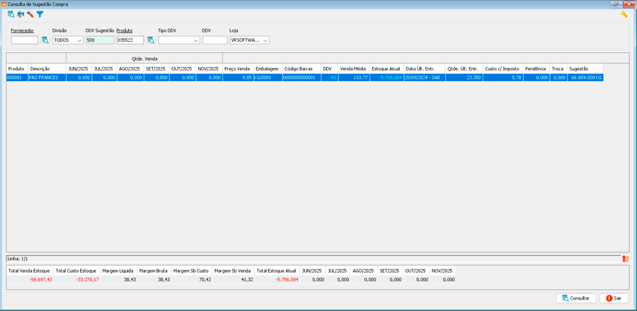
Task: Click the Consultar button
Action: point(575,298)
